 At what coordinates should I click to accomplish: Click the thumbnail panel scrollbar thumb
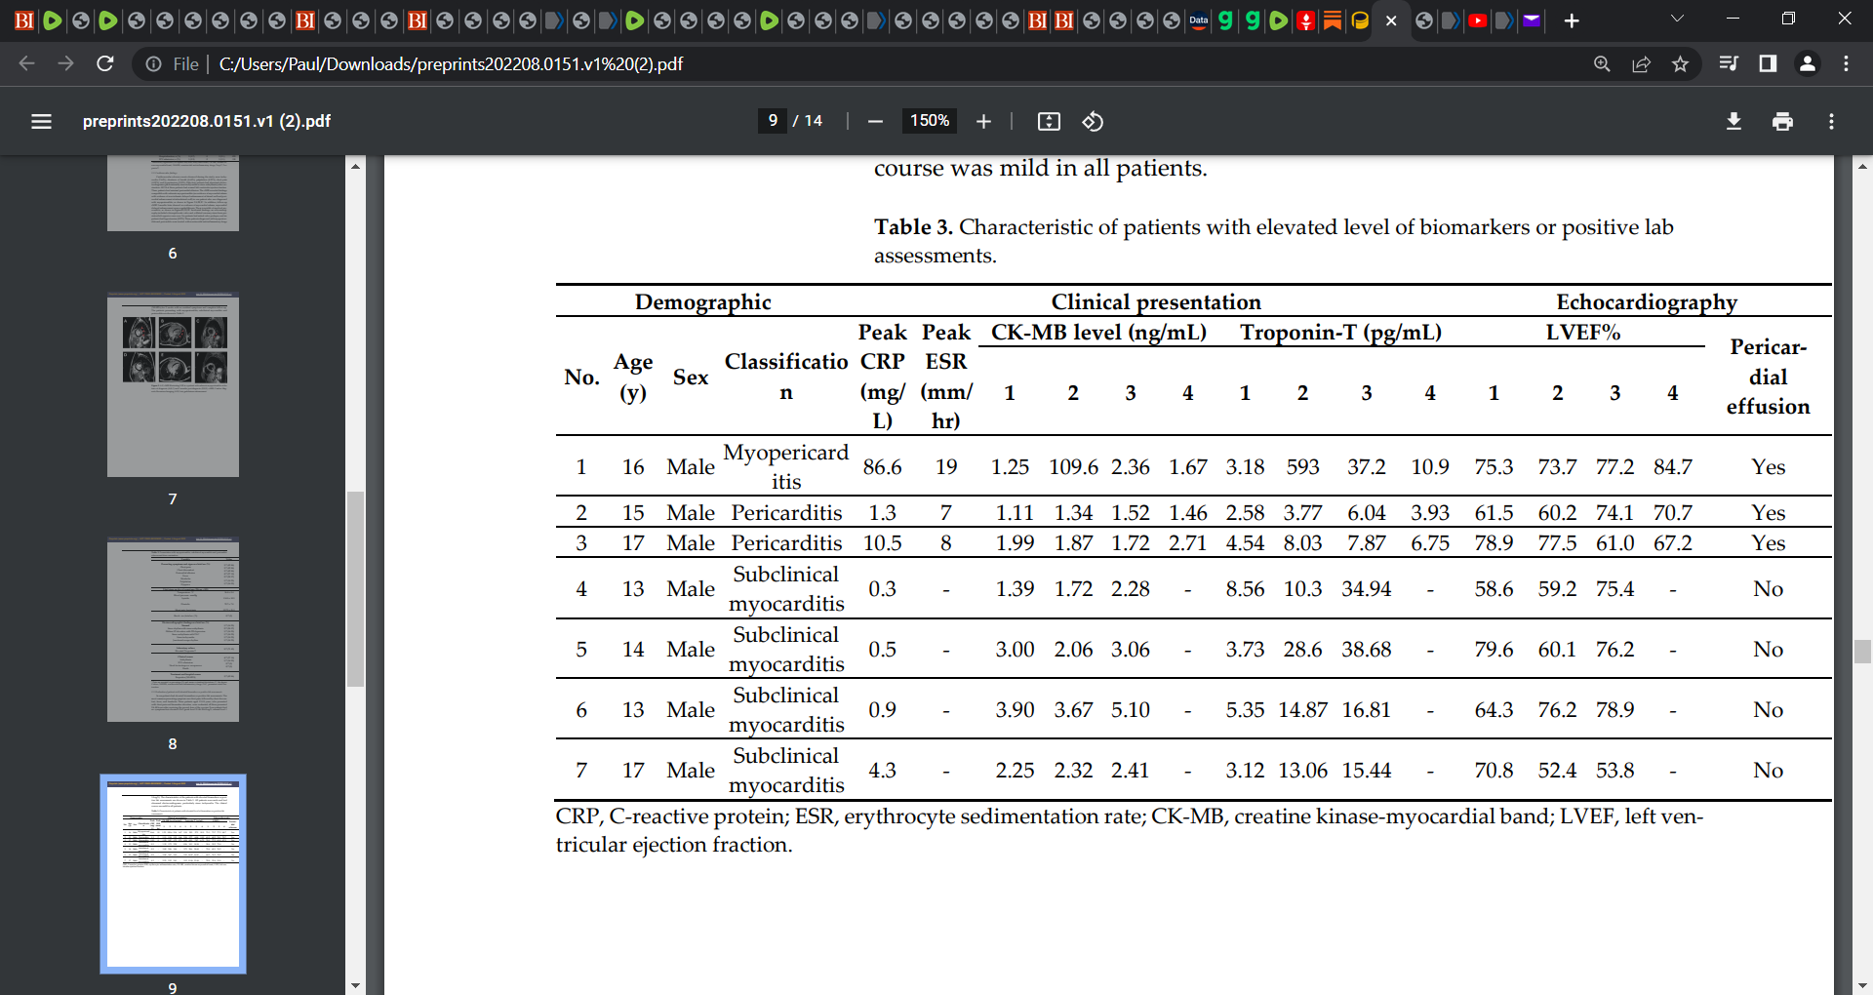(x=355, y=589)
